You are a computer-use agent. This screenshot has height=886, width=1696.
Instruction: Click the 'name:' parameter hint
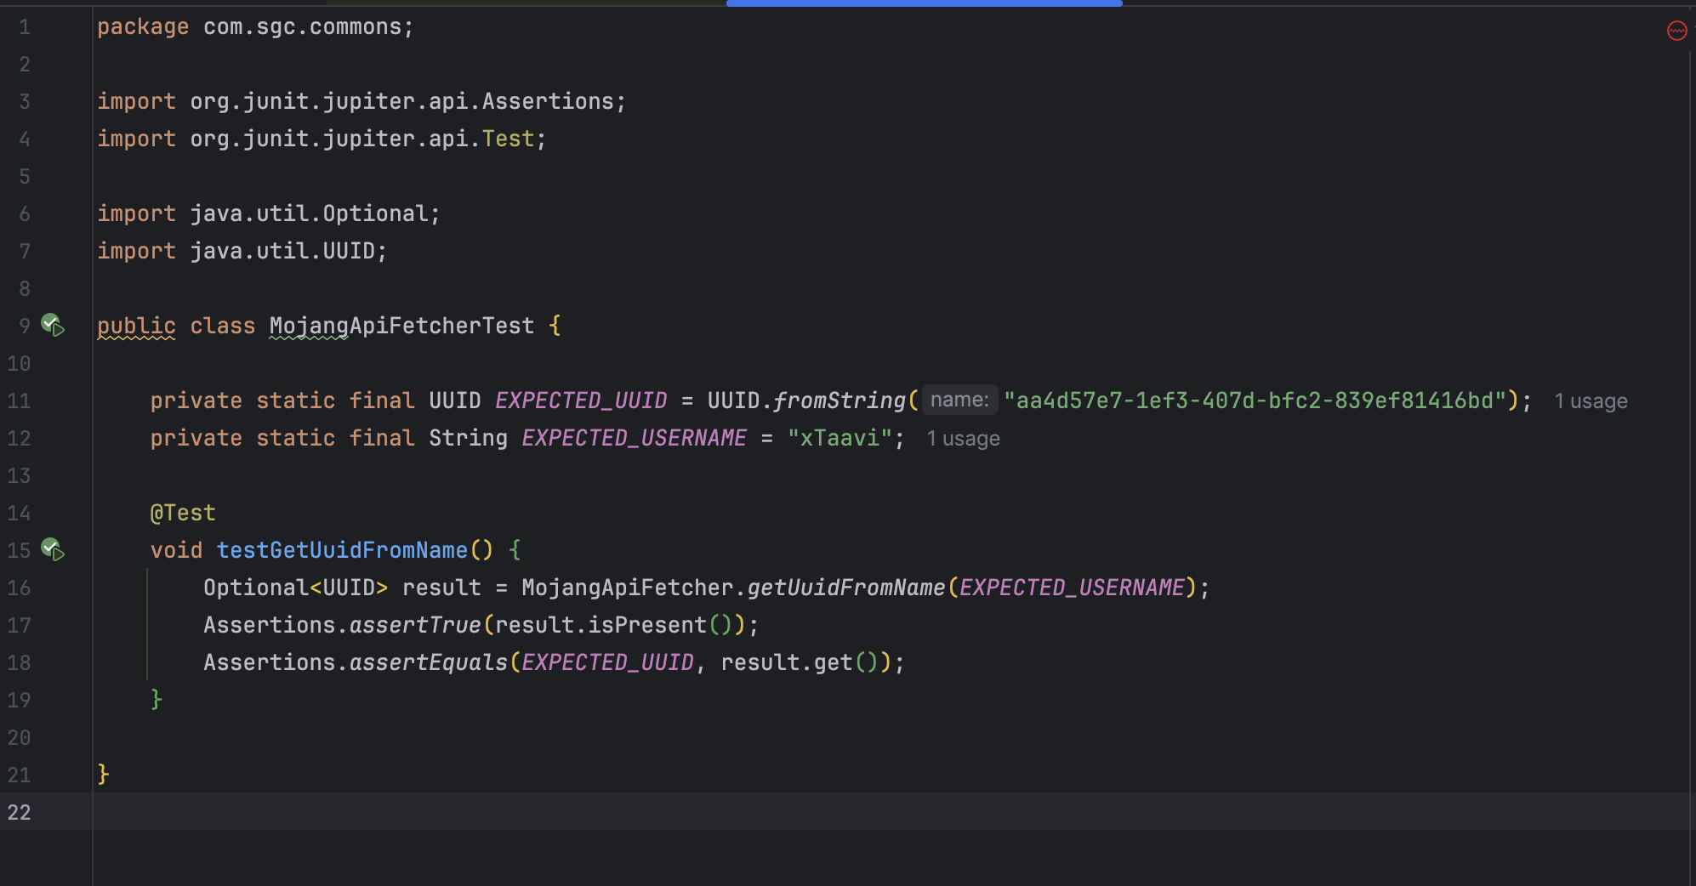coord(959,400)
